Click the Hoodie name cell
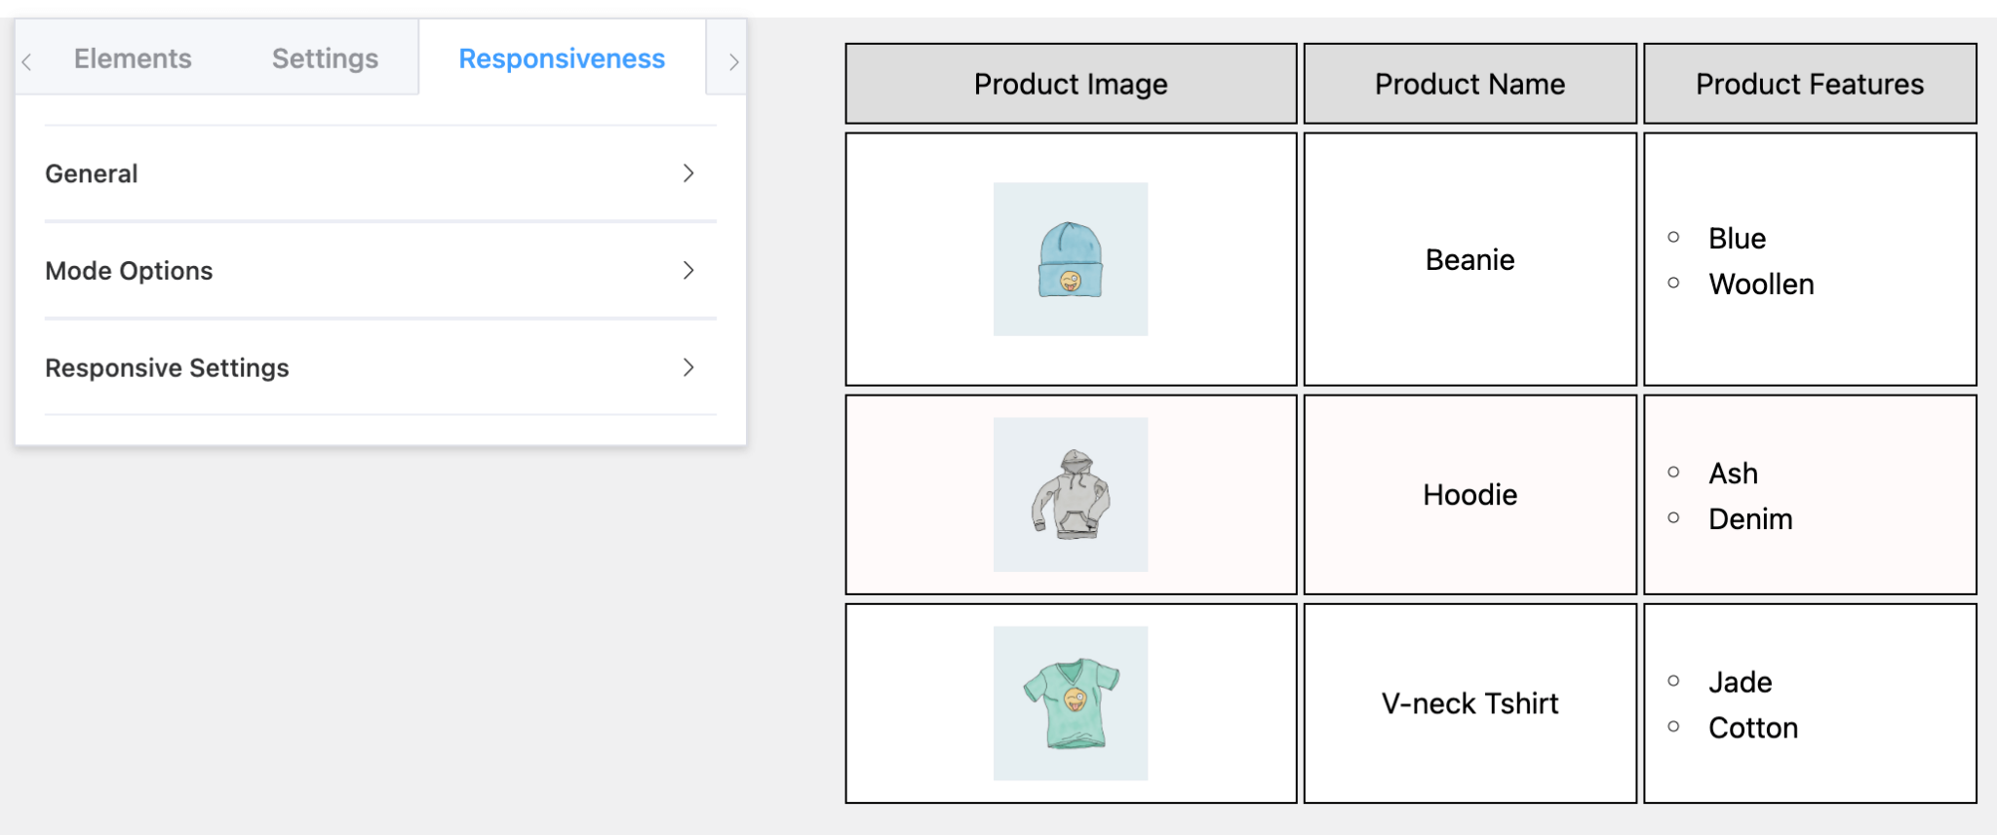1997x835 pixels. 1469,494
